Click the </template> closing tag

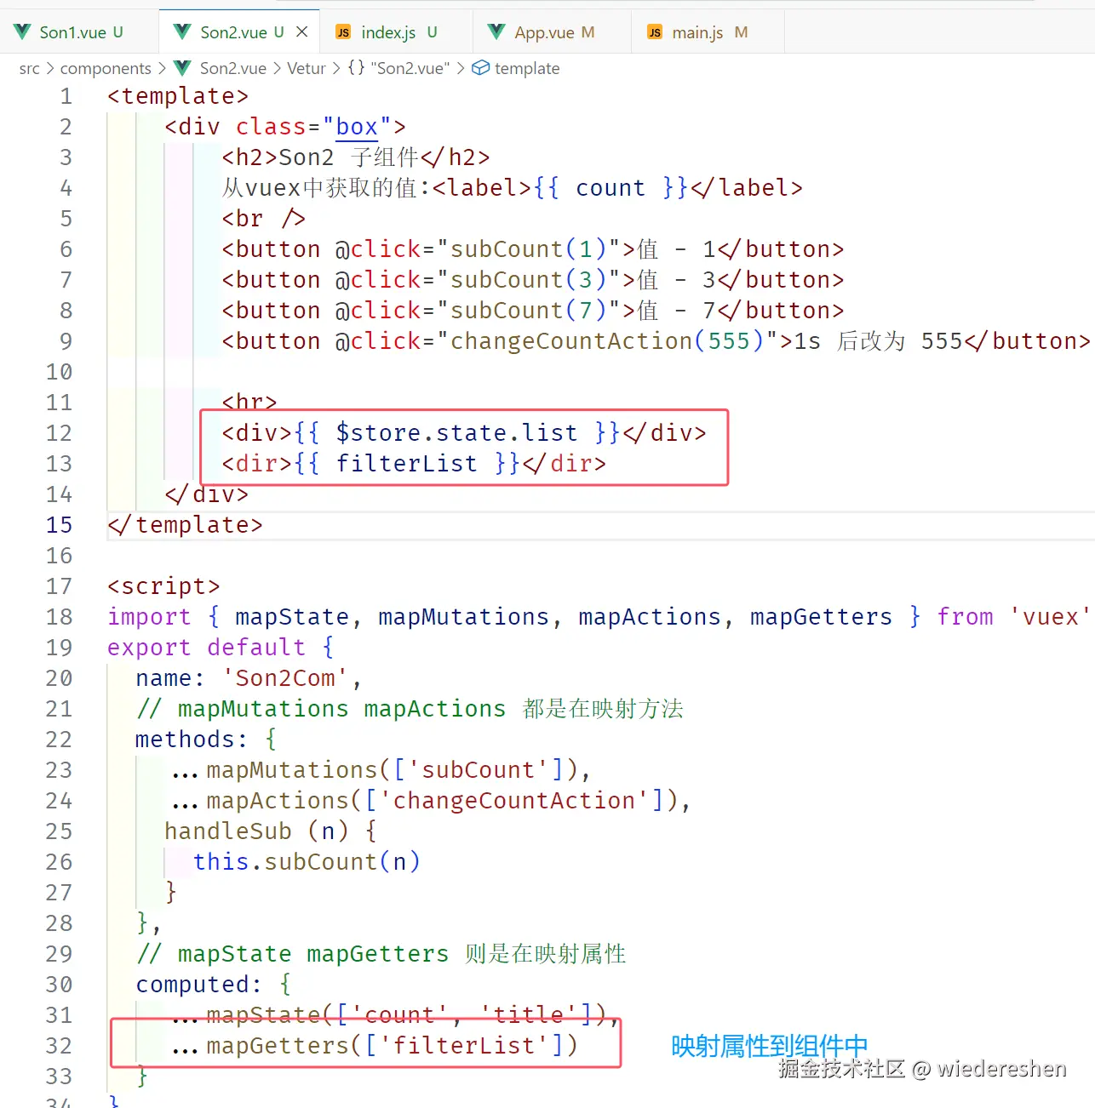coord(185,525)
